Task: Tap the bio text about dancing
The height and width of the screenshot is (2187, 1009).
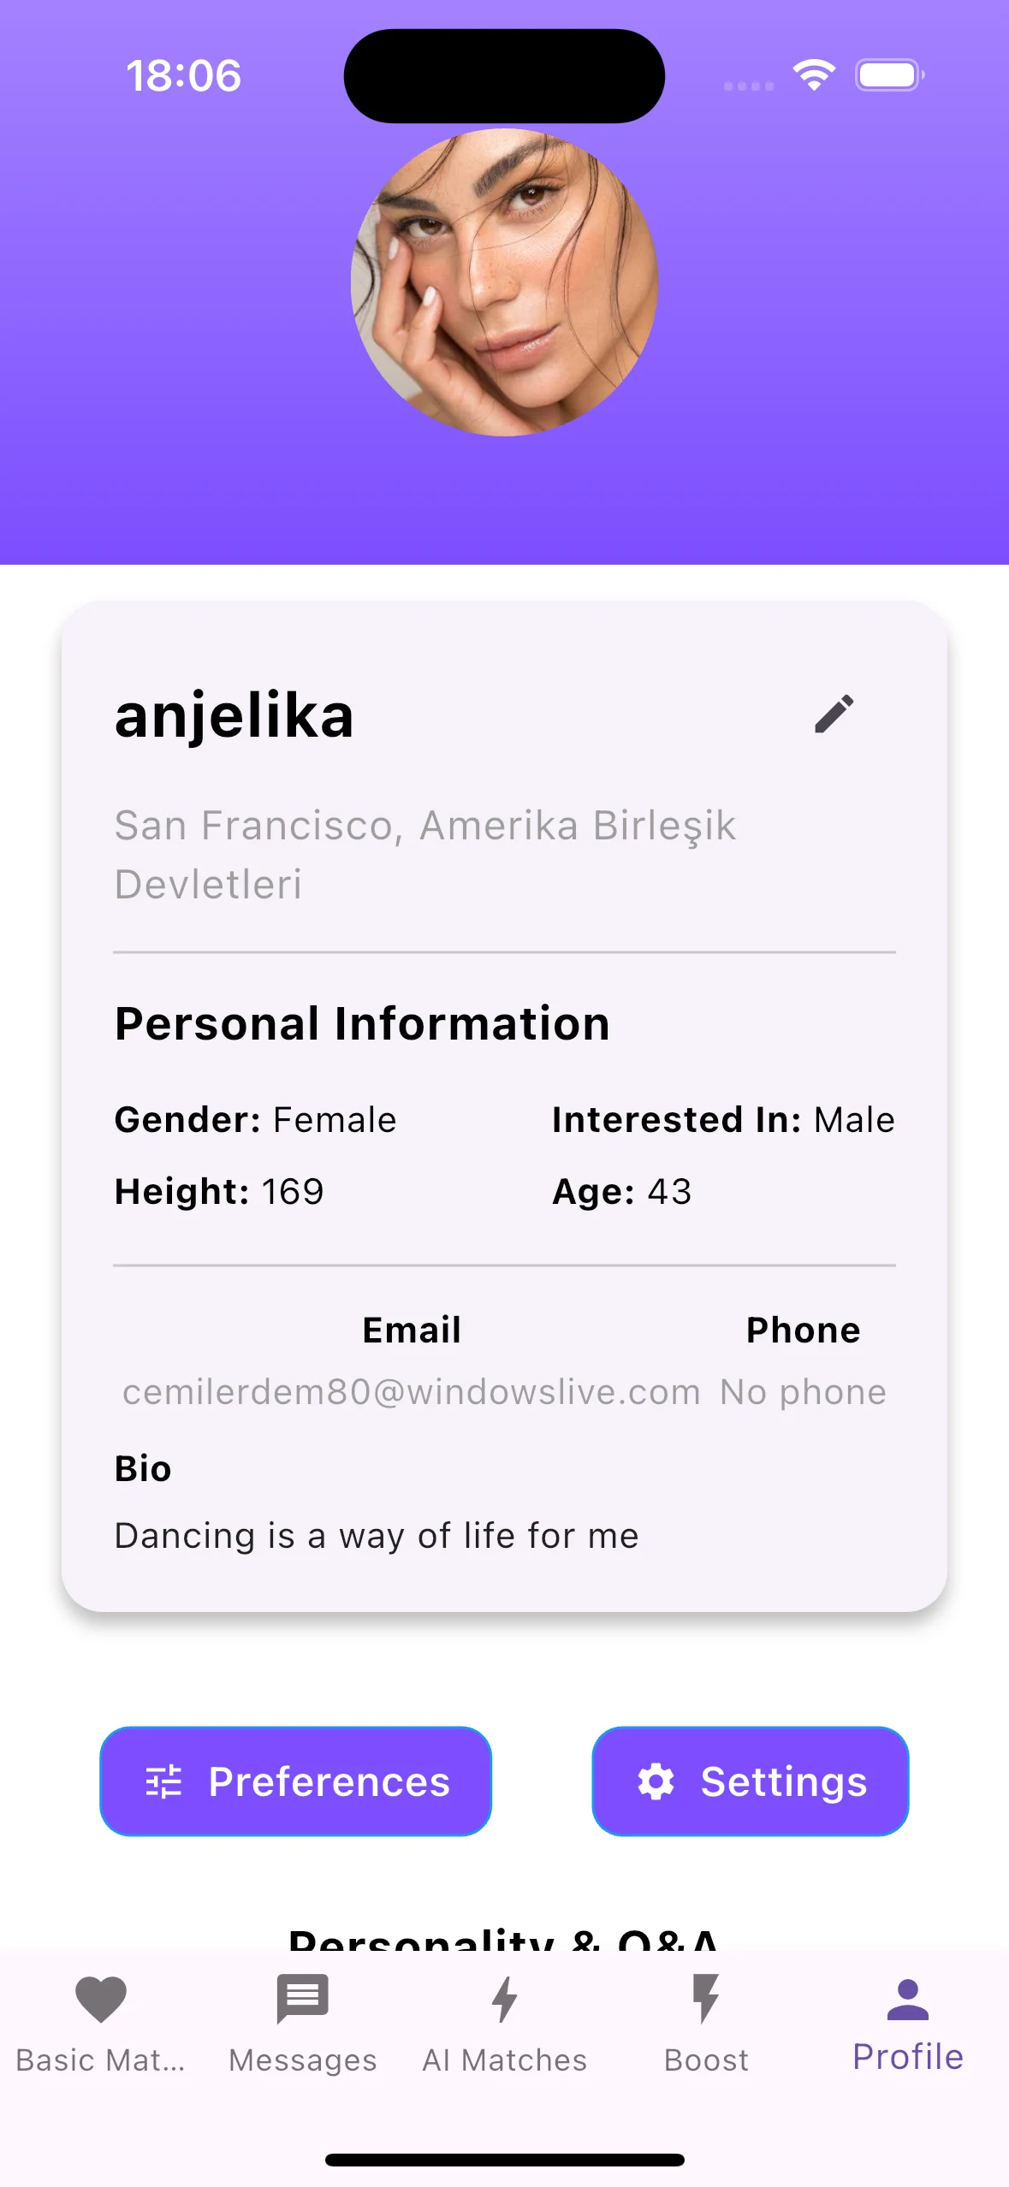Action: (377, 1536)
